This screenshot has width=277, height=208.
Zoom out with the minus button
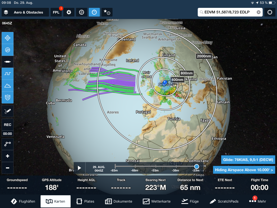(x=8, y=168)
